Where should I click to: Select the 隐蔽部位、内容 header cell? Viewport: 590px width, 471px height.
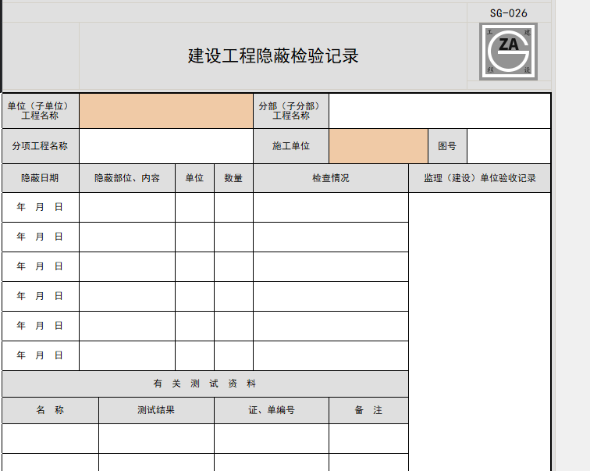(127, 178)
